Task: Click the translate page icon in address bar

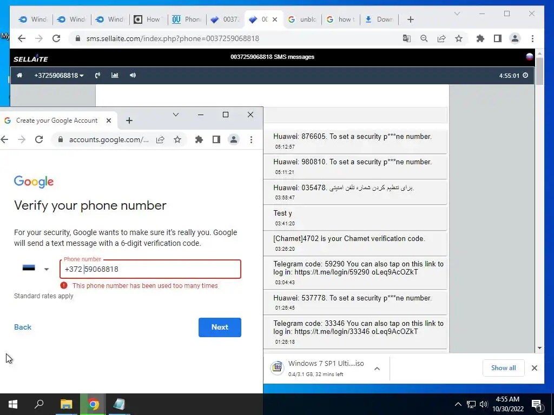Action: point(407,38)
